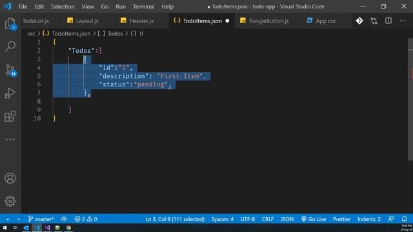Screen dimensions: 413x232
Task: Click the "Todos" key on line 2
Action: click(81, 50)
